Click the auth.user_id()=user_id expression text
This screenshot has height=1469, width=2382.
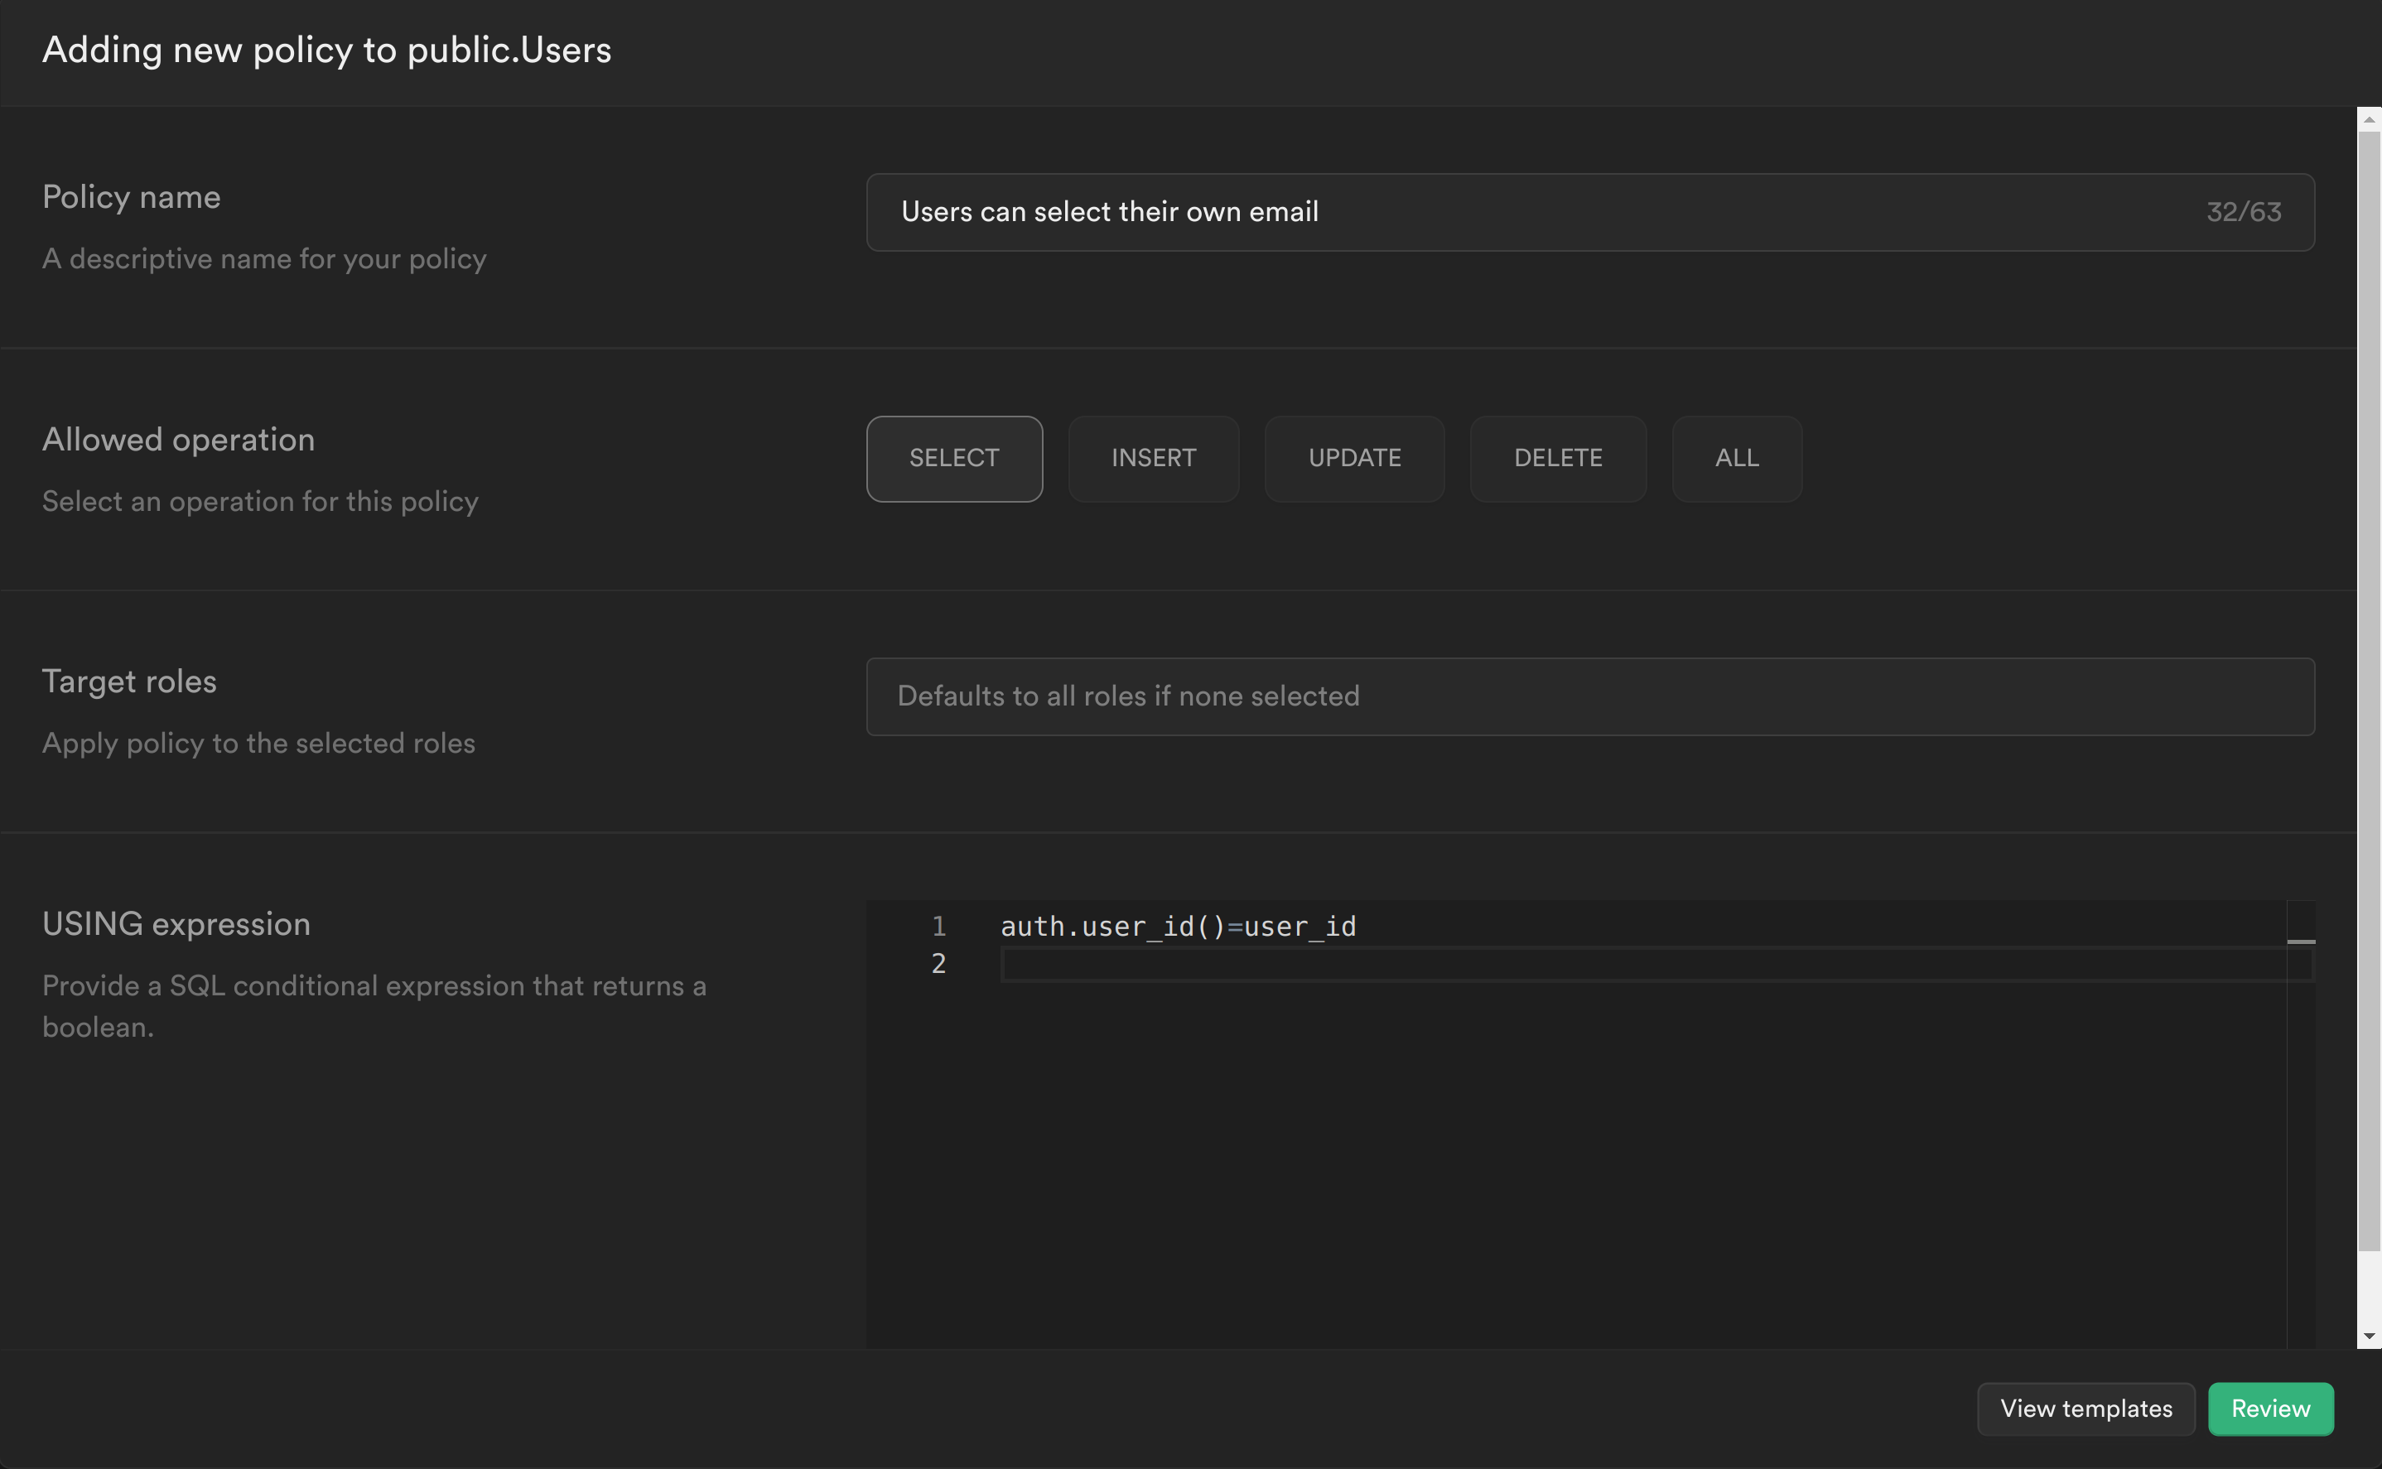pyautogui.click(x=1178, y=927)
